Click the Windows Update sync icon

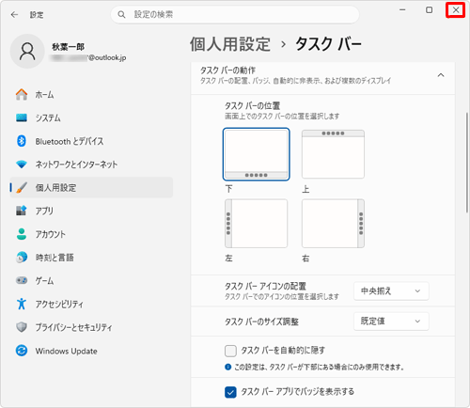click(22, 351)
